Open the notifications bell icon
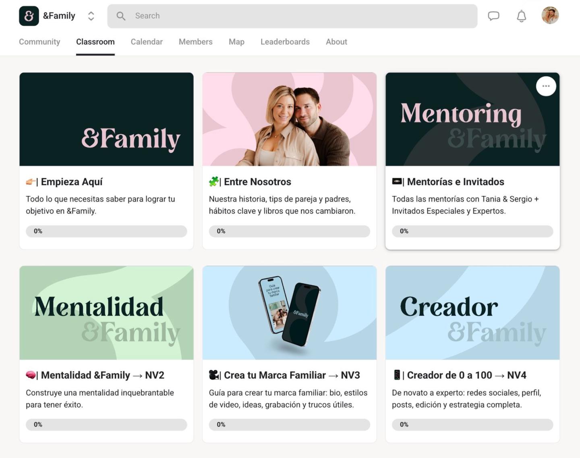Screen dimensions: 580x458 (522, 16)
